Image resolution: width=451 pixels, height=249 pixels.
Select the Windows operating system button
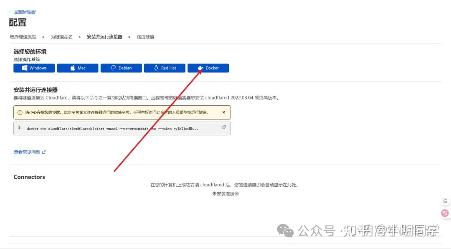34,68
